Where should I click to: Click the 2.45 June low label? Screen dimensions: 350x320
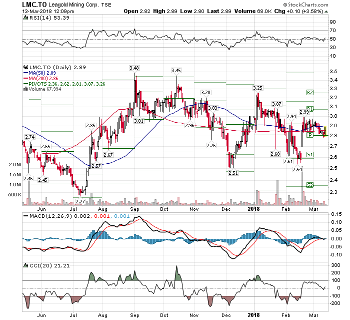(42, 180)
